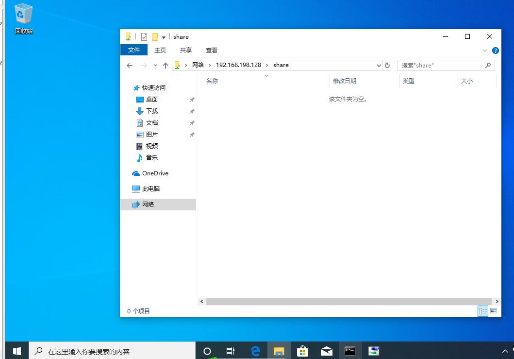Open the address bar history dropdown
This screenshot has width=514, height=359.
(x=379, y=65)
